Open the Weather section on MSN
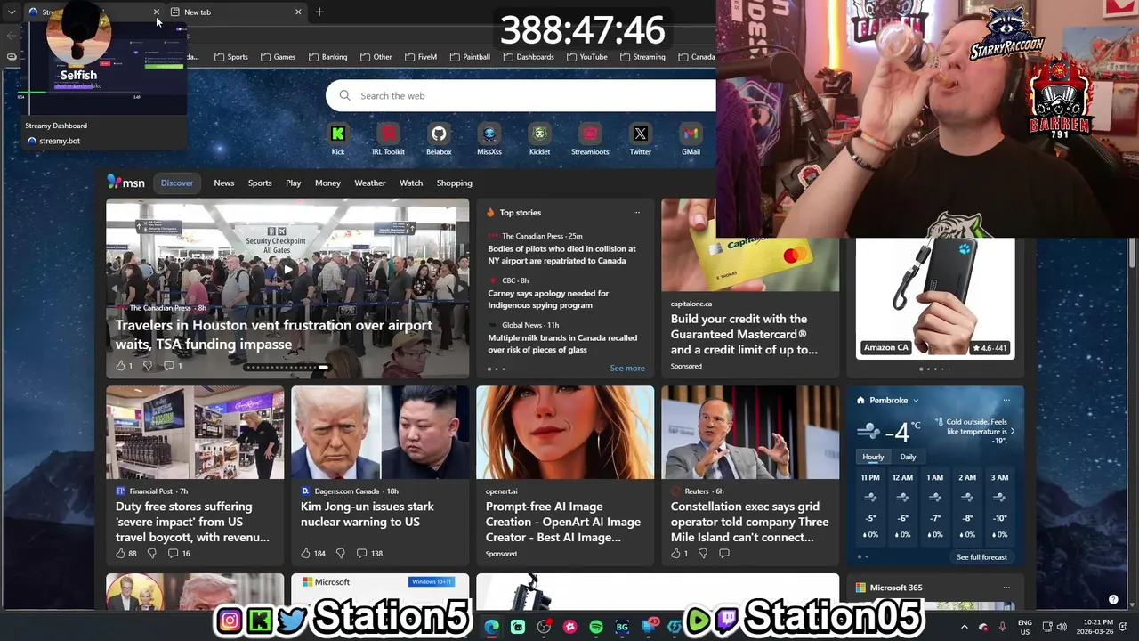Screen dimensions: 1139x641 [370, 183]
